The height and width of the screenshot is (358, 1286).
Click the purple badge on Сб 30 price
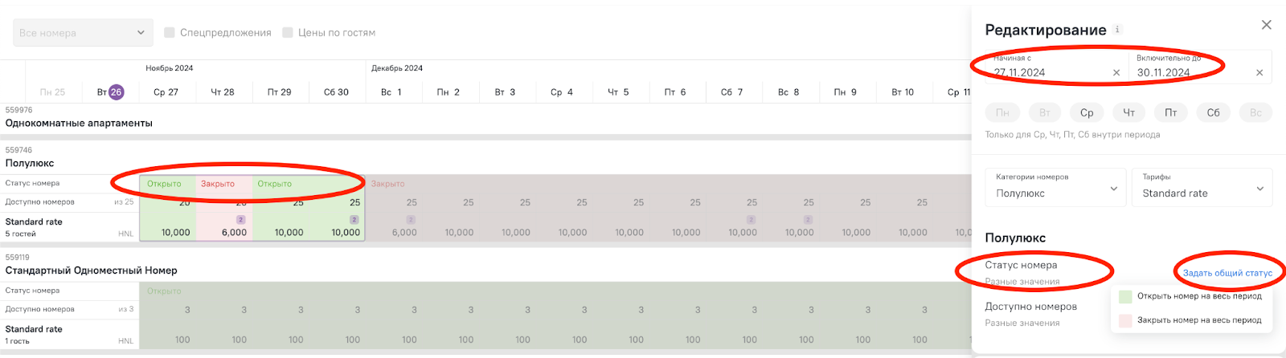coord(354,219)
